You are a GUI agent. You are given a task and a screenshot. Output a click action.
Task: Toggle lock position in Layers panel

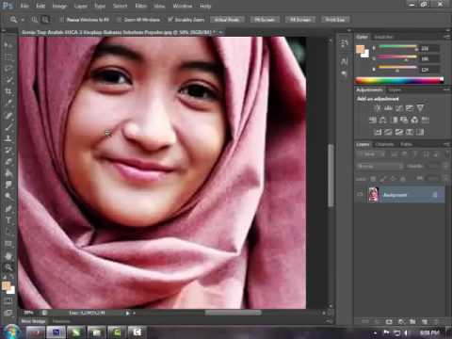pos(393,179)
